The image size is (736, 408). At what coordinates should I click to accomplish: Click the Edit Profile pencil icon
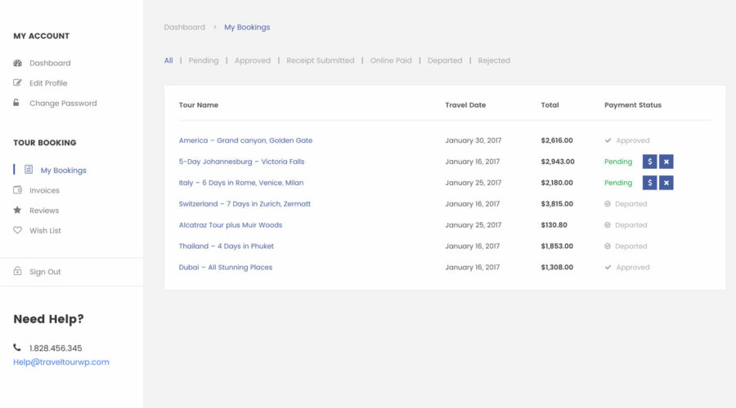coord(18,83)
